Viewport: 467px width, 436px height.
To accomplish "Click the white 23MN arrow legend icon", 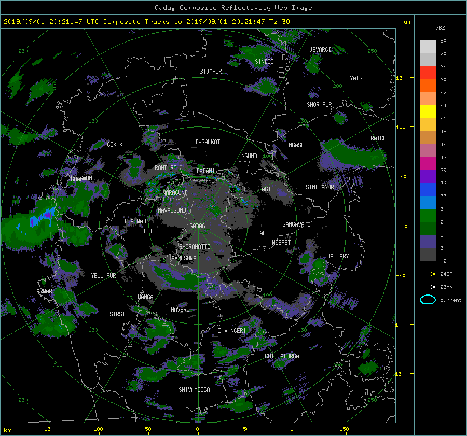I will coord(428,287).
